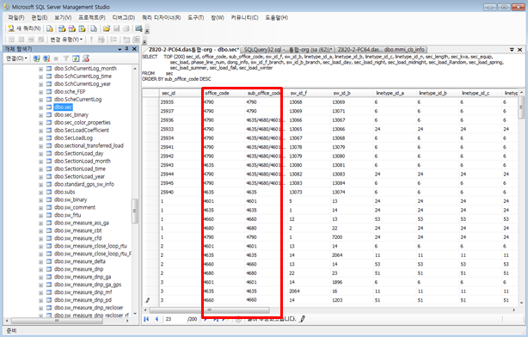The height and width of the screenshot is (337, 528).
Task: Select dbo.sw_measure_delta in the tree
Action: pos(80,261)
